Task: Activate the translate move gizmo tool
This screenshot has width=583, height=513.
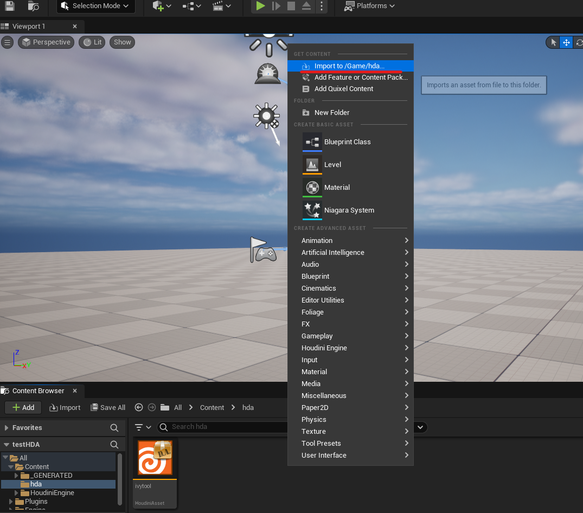Action: (x=566, y=42)
